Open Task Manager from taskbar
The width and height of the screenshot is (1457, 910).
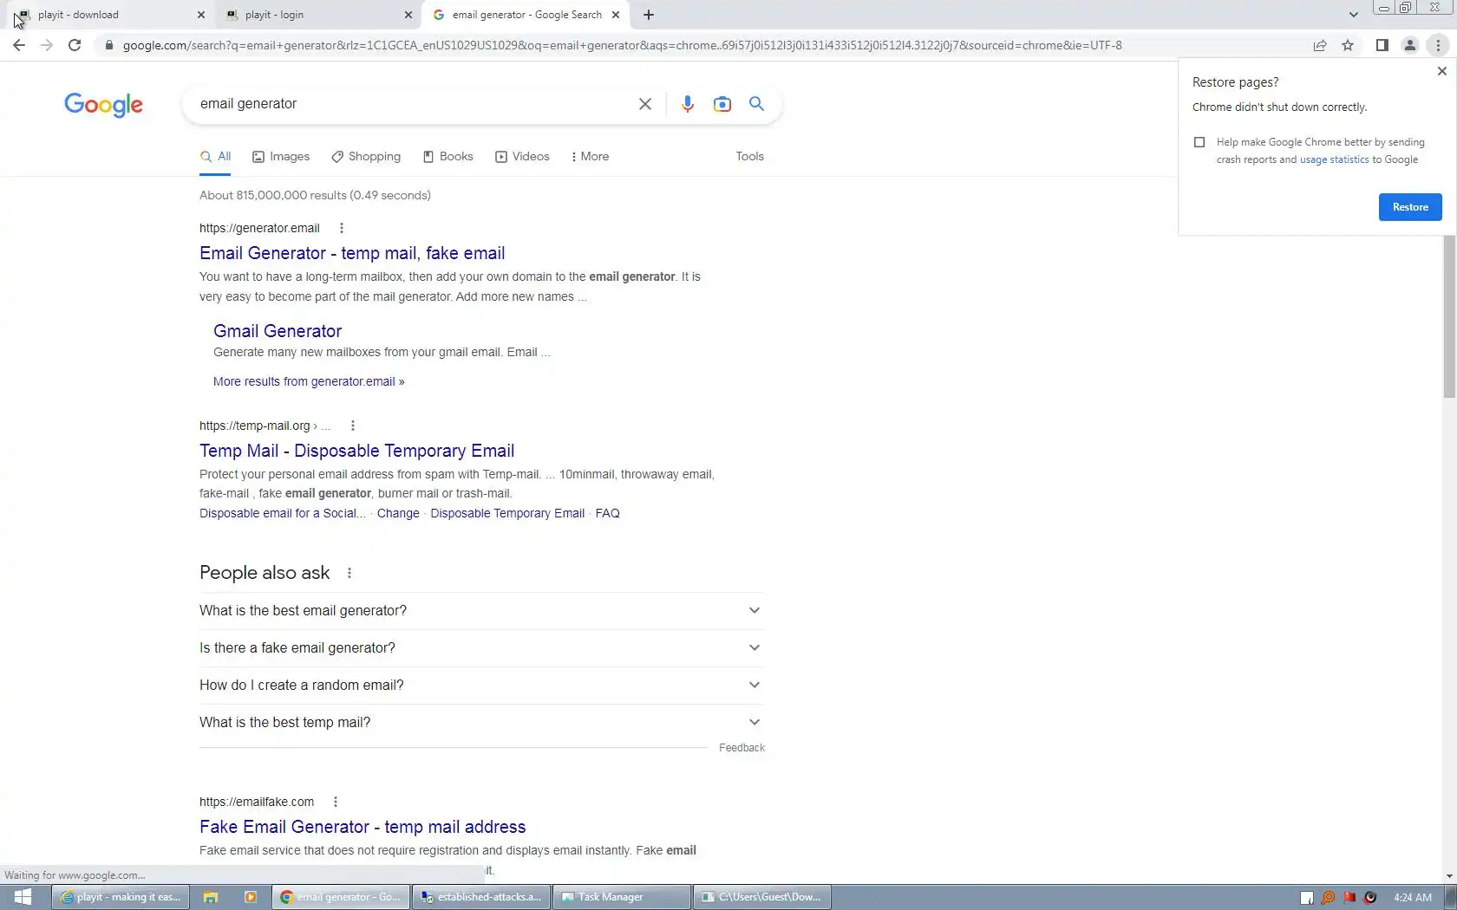pyautogui.click(x=622, y=897)
